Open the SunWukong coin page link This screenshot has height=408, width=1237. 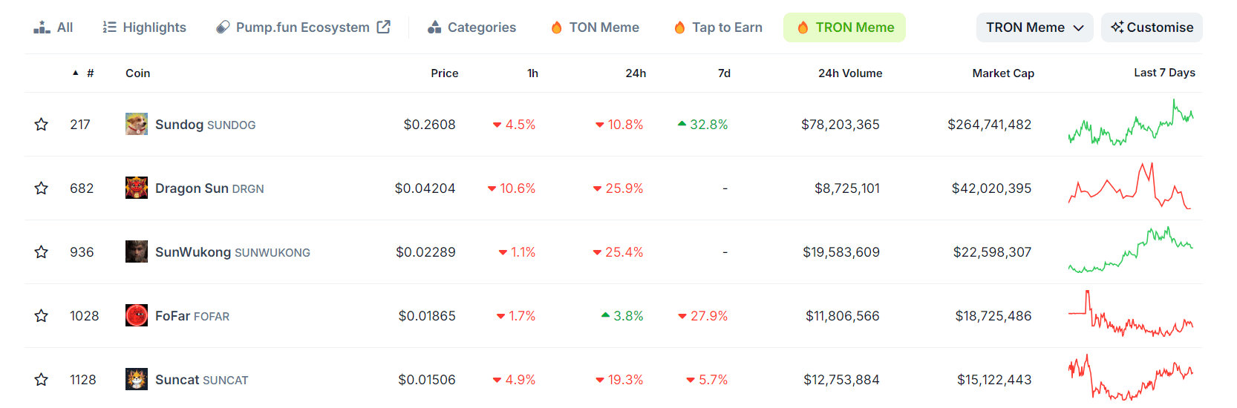(x=193, y=252)
